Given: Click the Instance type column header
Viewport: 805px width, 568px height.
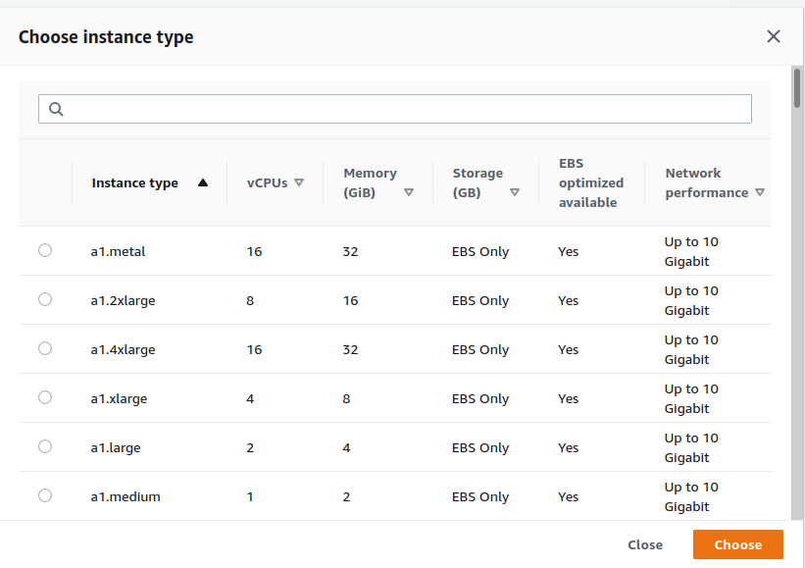Looking at the screenshot, I should (x=134, y=182).
